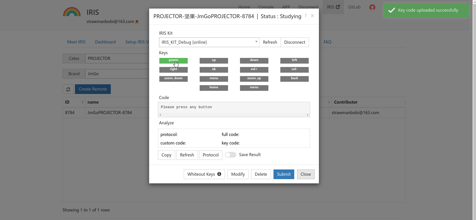Click the Protocol button
This screenshot has height=220, width=476.
click(210, 155)
